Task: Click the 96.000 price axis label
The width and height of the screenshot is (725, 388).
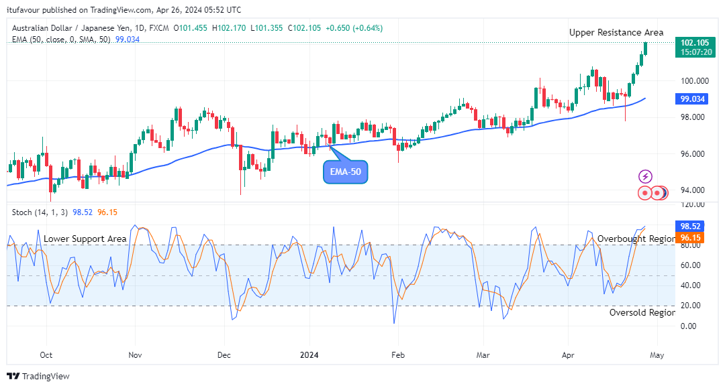Action: coord(693,153)
